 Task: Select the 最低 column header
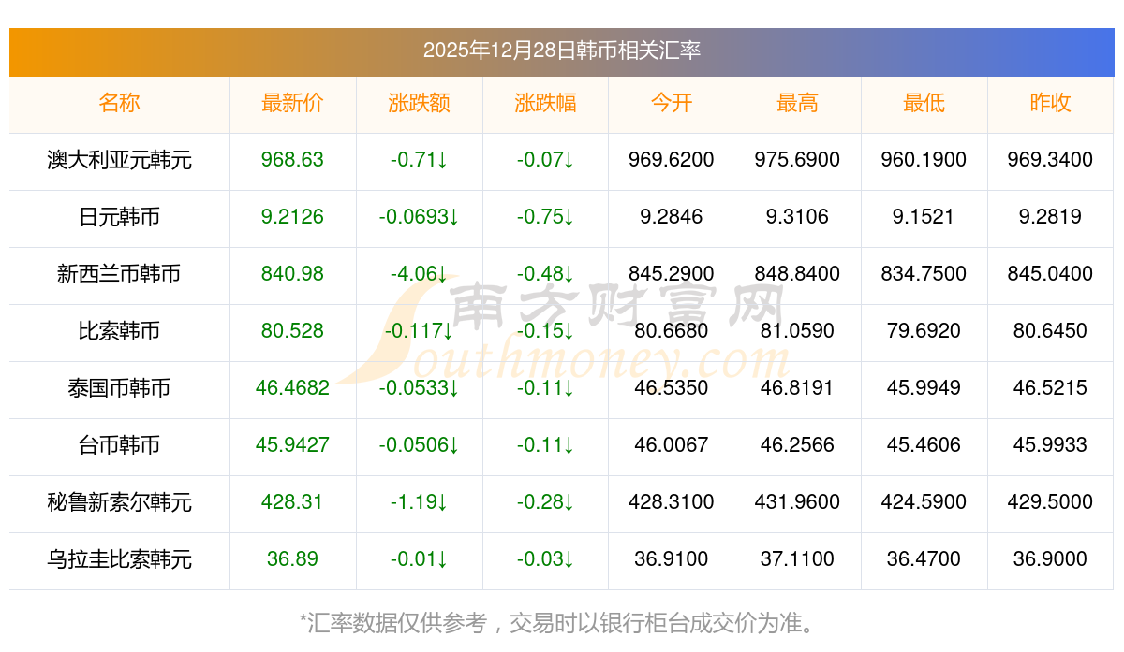tap(924, 103)
